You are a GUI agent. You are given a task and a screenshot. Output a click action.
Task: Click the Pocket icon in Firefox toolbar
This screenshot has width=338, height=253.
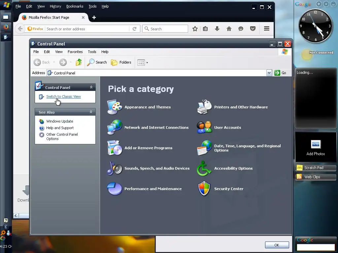coord(253,29)
